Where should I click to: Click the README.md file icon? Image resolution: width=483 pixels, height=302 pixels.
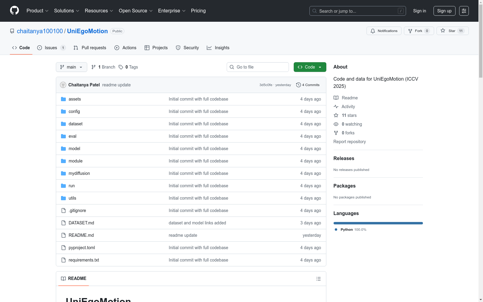pyautogui.click(x=63, y=235)
